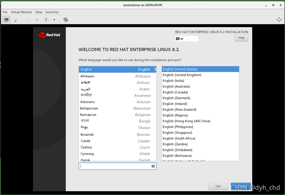
Task: Select Asturianu language row
Action: pos(118,102)
